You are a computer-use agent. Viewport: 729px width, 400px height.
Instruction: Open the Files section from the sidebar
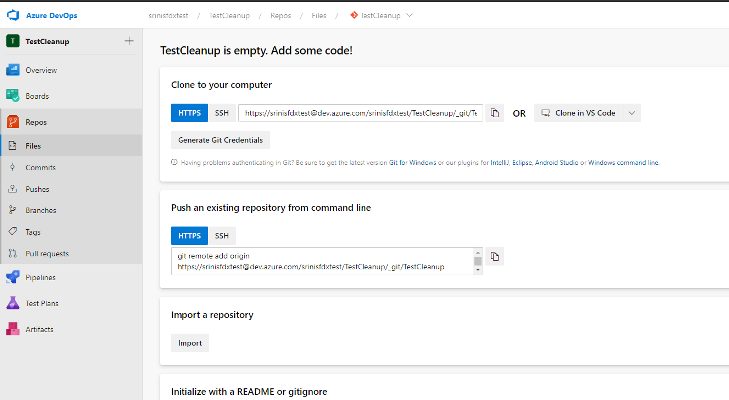(34, 145)
